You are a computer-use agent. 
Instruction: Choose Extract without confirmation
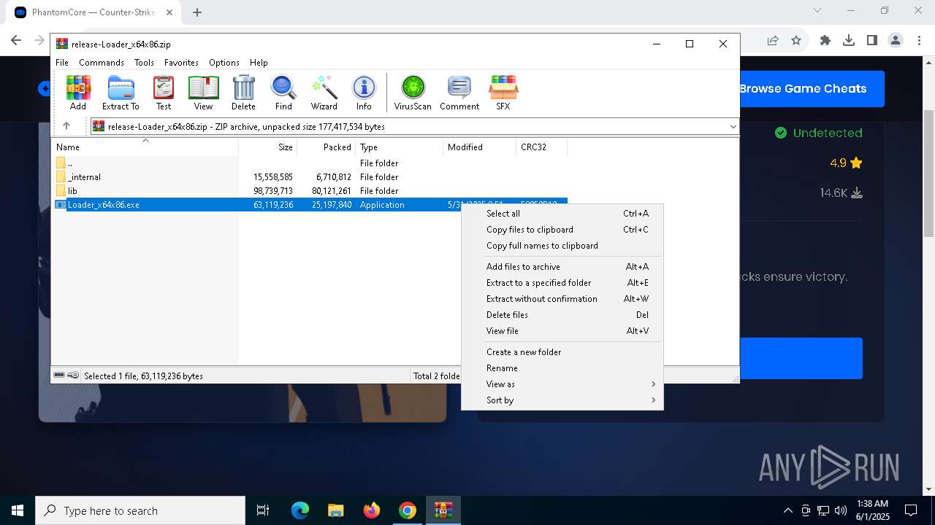click(x=562, y=299)
